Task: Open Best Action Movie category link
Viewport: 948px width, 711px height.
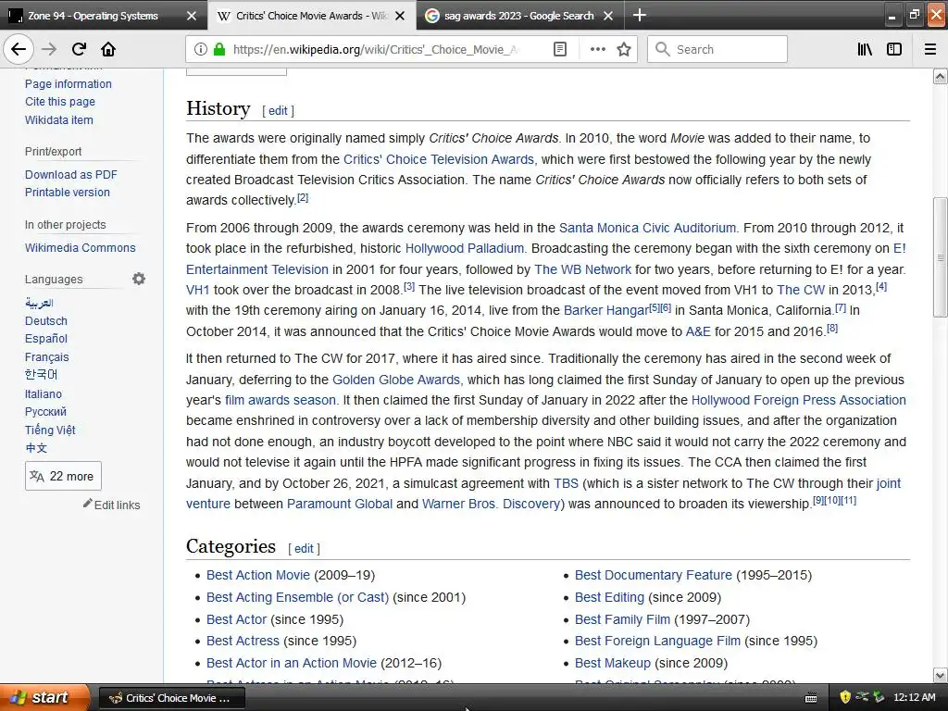Action: (258, 575)
